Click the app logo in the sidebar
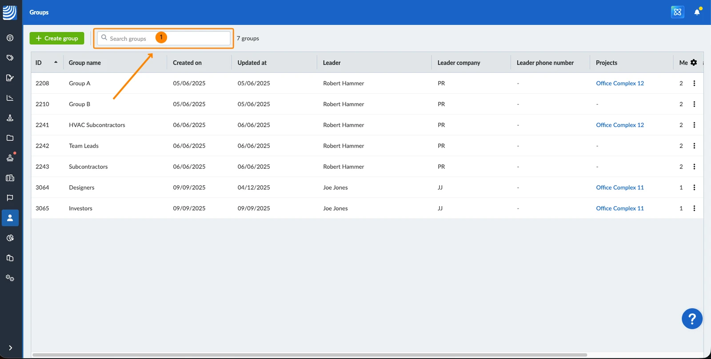This screenshot has width=711, height=359. tap(10, 12)
